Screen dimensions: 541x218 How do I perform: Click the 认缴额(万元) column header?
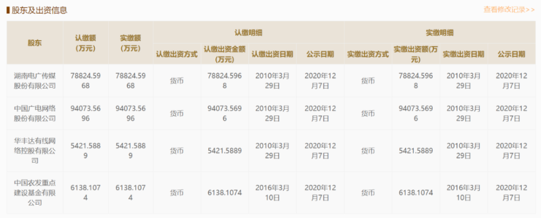85,43
